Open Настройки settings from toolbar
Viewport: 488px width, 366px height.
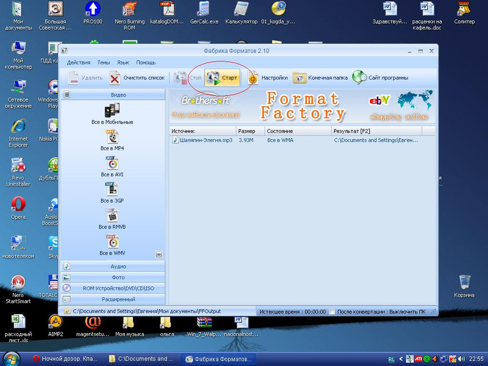(x=268, y=78)
